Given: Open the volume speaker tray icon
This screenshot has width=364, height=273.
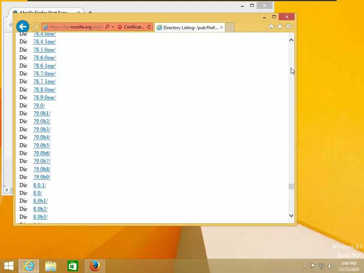Looking at the screenshot, I should pyautogui.click(x=330, y=266).
